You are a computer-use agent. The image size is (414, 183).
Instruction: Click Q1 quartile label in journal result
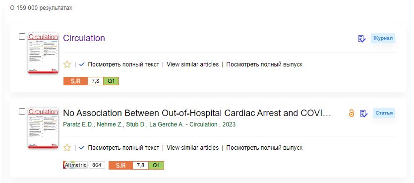click(x=111, y=81)
